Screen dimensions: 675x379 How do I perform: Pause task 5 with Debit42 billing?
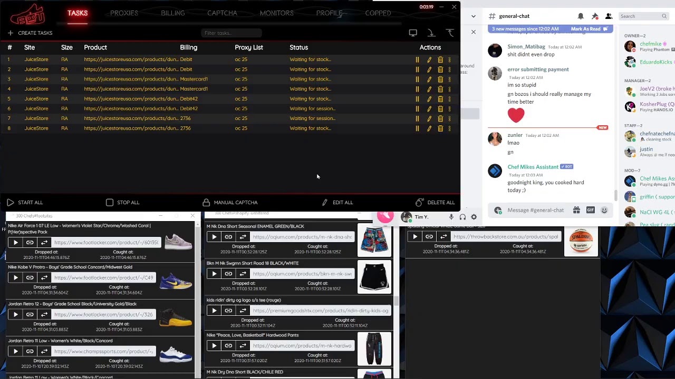[x=417, y=99]
